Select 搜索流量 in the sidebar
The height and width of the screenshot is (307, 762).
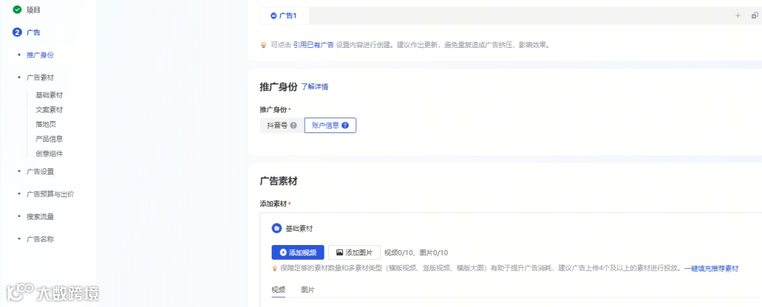[x=40, y=216]
